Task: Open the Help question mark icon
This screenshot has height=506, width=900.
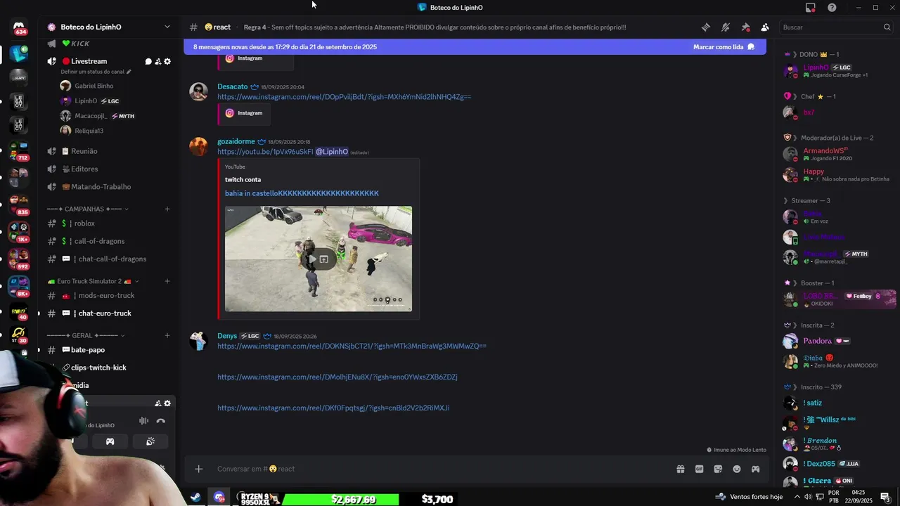Action: pos(832,8)
